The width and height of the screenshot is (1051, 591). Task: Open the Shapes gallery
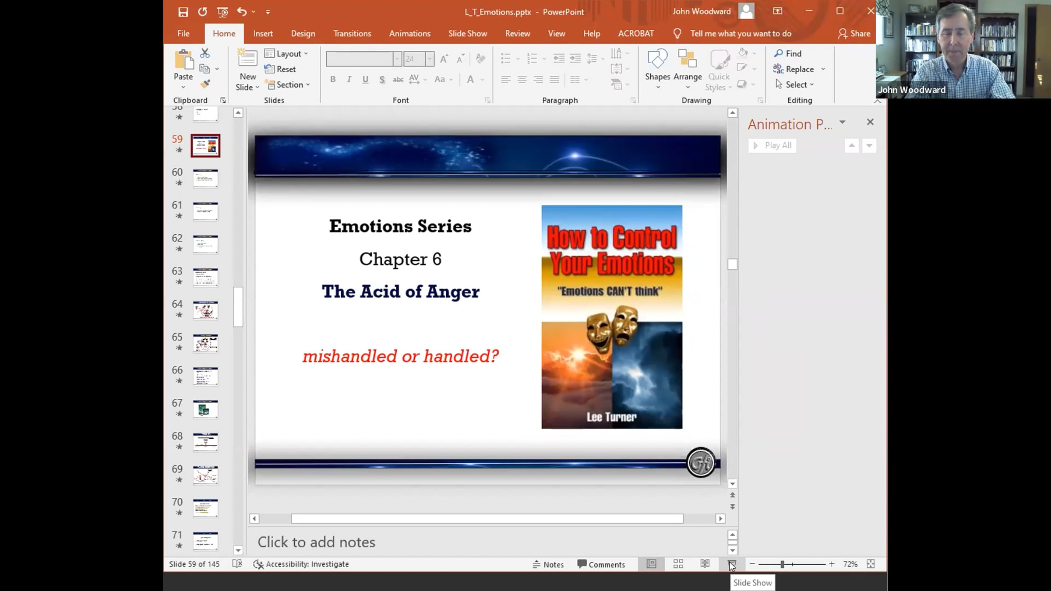pyautogui.click(x=657, y=66)
